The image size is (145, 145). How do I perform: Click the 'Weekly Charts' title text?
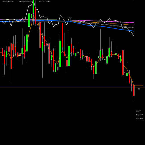point(8,2)
